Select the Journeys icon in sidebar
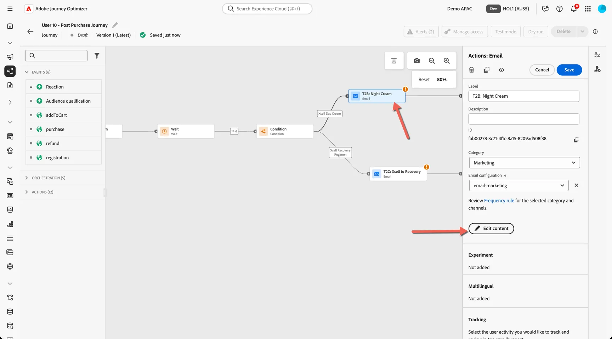This screenshot has height=339, width=612. (x=10, y=71)
